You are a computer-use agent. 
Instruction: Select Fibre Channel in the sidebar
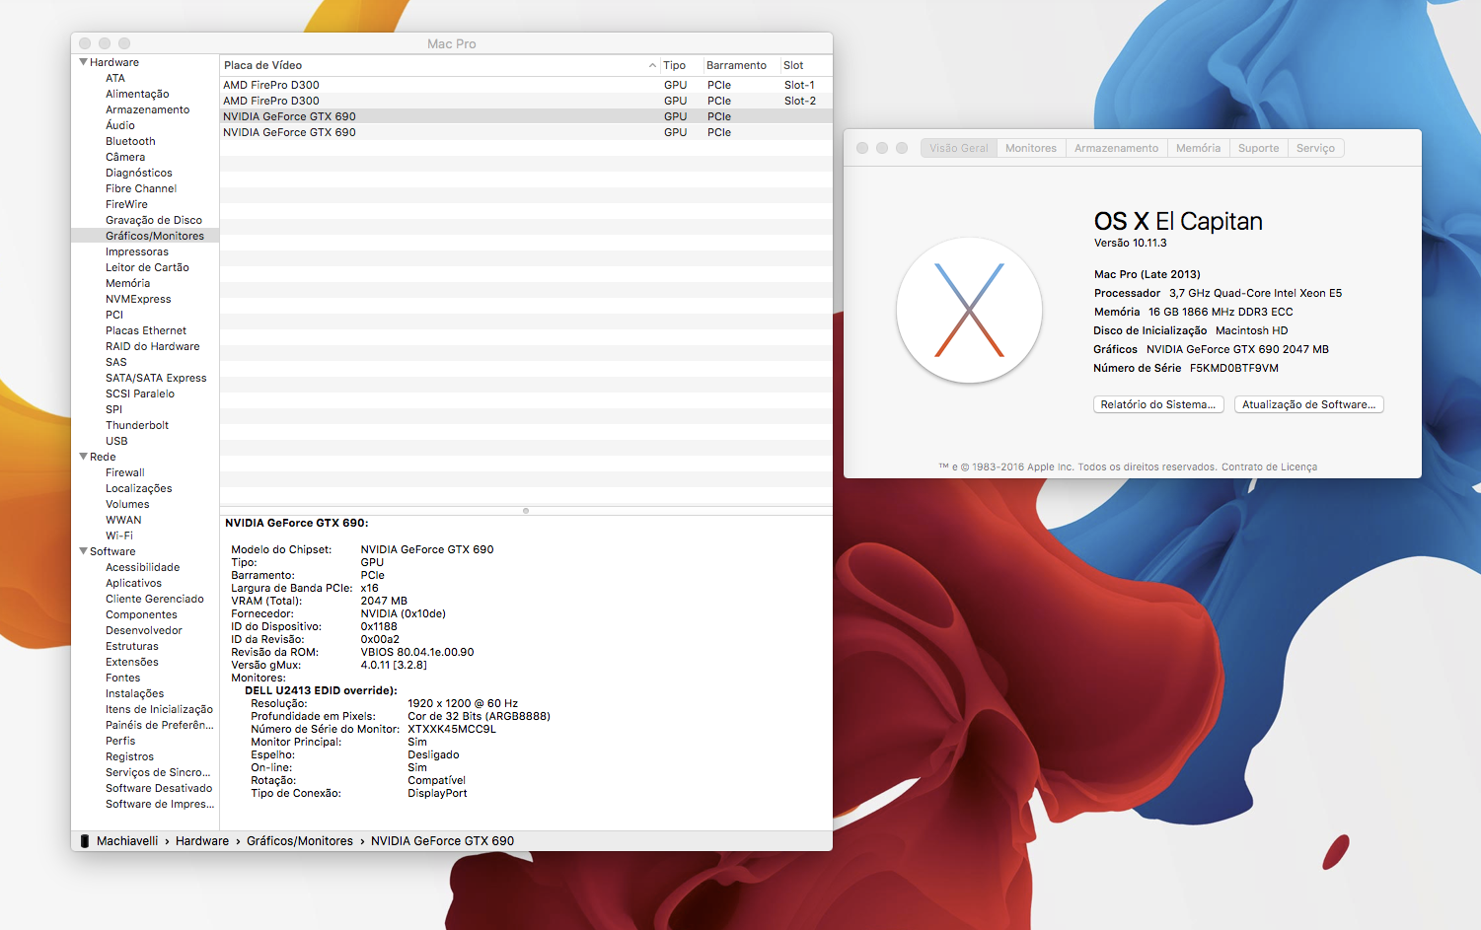[x=141, y=188]
